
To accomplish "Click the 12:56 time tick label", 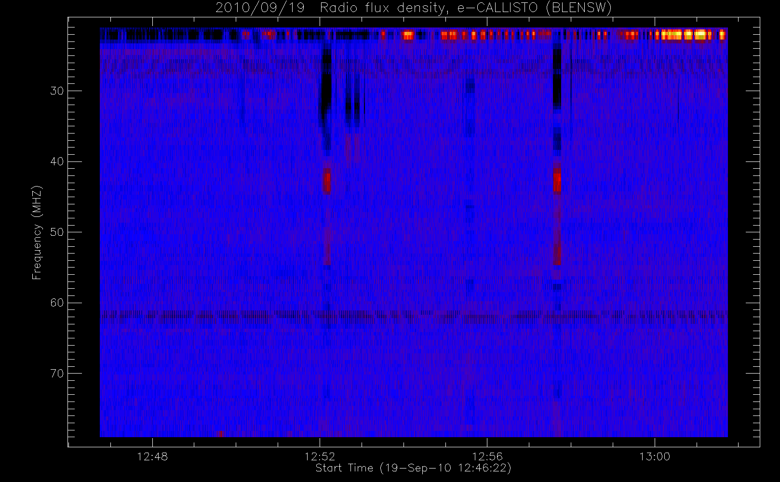I will click(487, 456).
